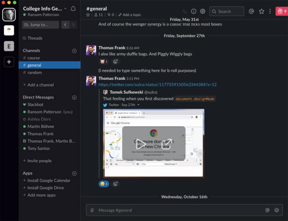Screen dimensions: 288x221
Task: Star the #general channel
Action: coord(88,15)
